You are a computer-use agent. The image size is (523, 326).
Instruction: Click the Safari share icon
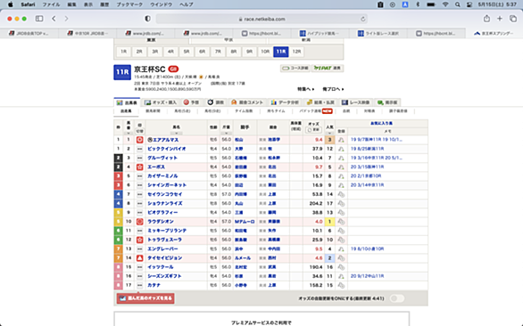tap(486, 19)
